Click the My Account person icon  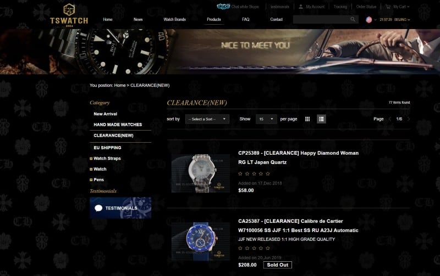click(x=300, y=7)
